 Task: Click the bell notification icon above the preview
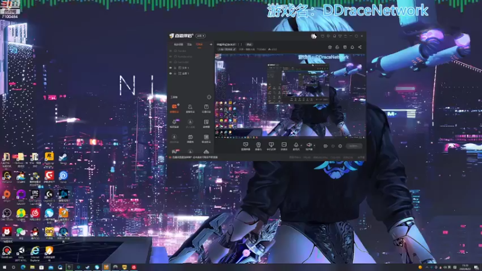[x=352, y=47]
